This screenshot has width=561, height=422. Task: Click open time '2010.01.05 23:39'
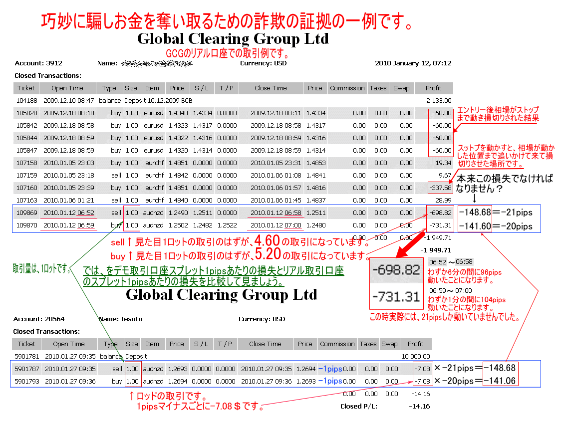[69, 188]
